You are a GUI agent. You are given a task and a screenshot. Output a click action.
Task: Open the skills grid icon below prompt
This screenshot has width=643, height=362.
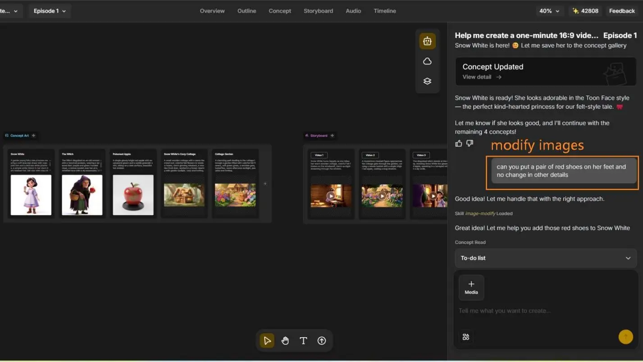tap(466, 337)
